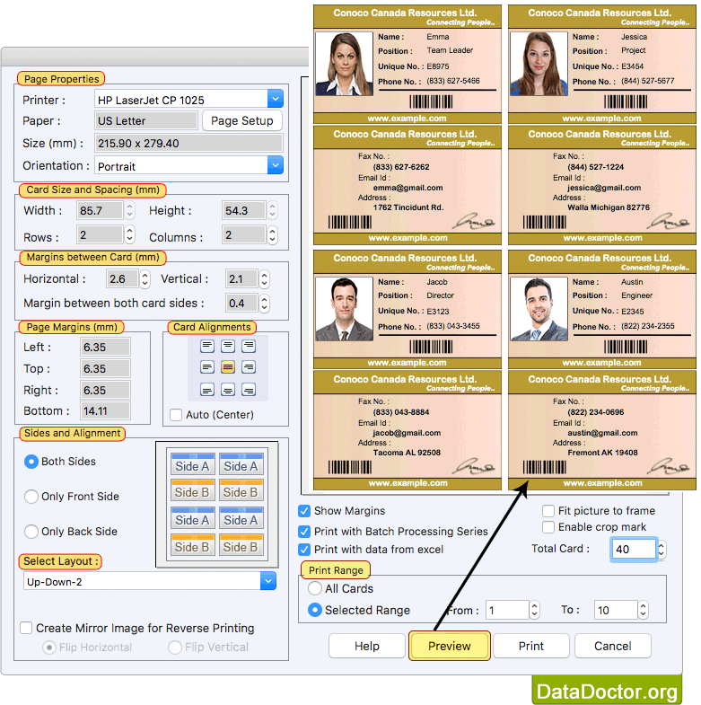Adjust the print range From stepper
Viewport: 701px width, 705px height.
534,610
